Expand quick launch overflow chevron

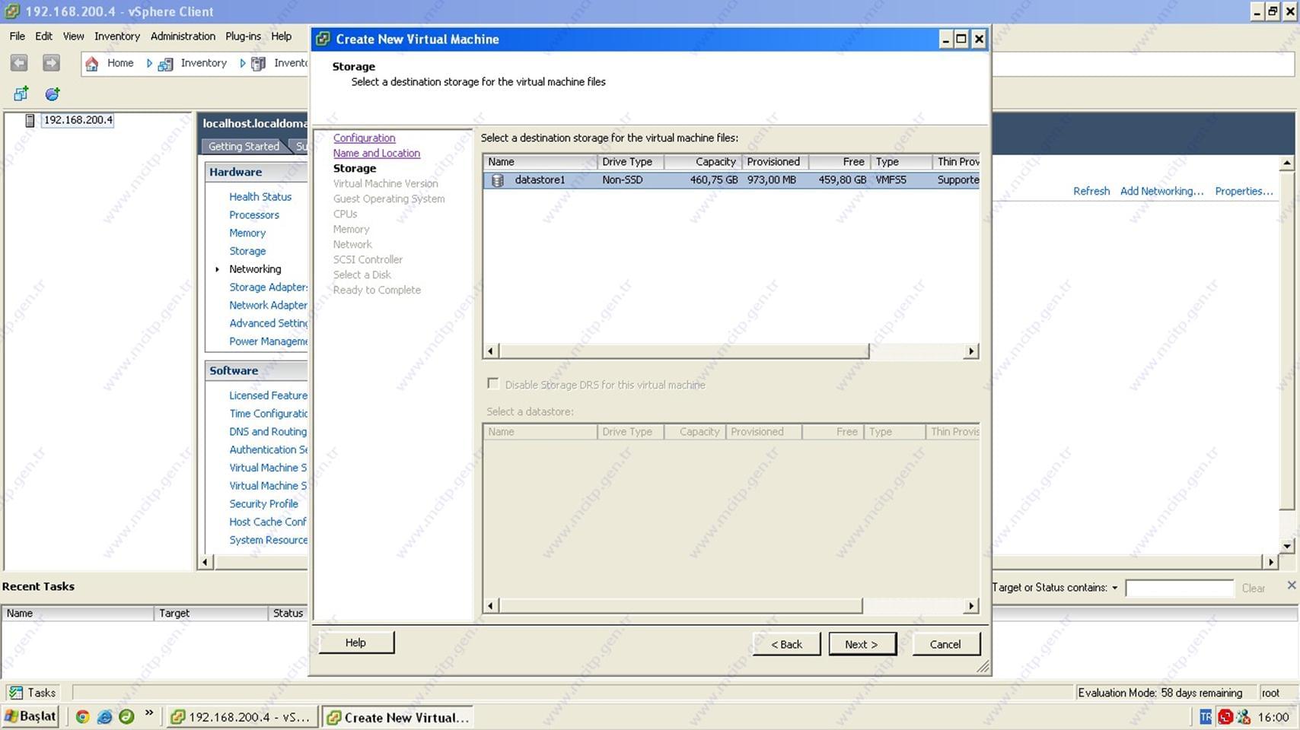tap(149, 713)
